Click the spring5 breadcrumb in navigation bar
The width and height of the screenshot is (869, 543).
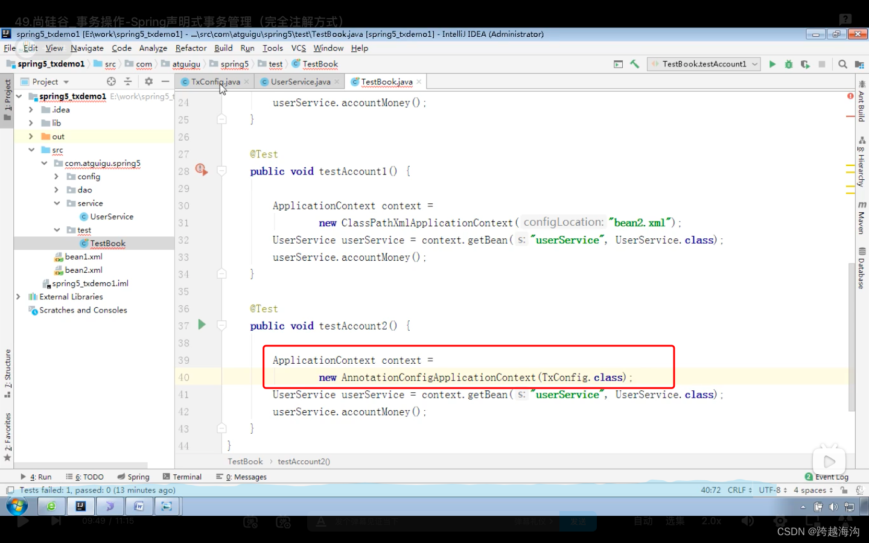click(x=229, y=64)
